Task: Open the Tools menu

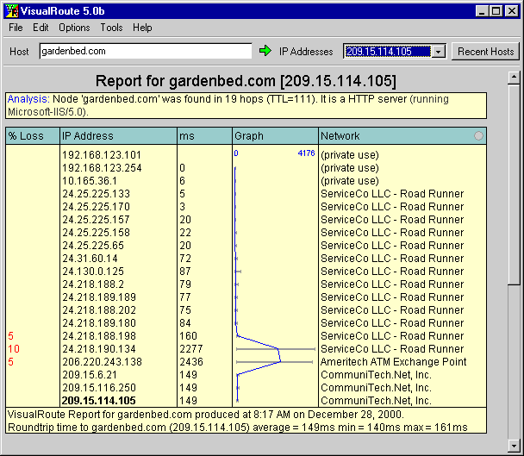Action: click(x=112, y=28)
